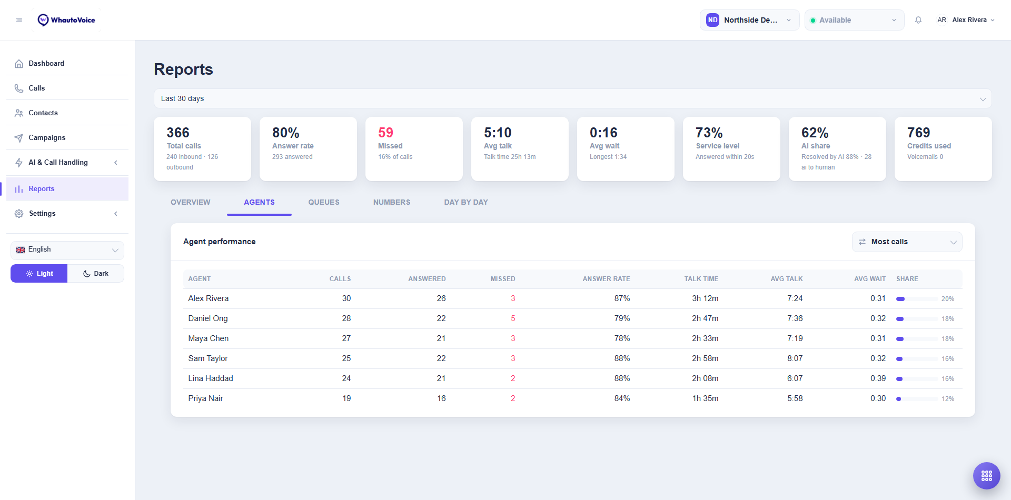1011x500 pixels.
Task: Click the Contacts people icon
Action: click(19, 113)
